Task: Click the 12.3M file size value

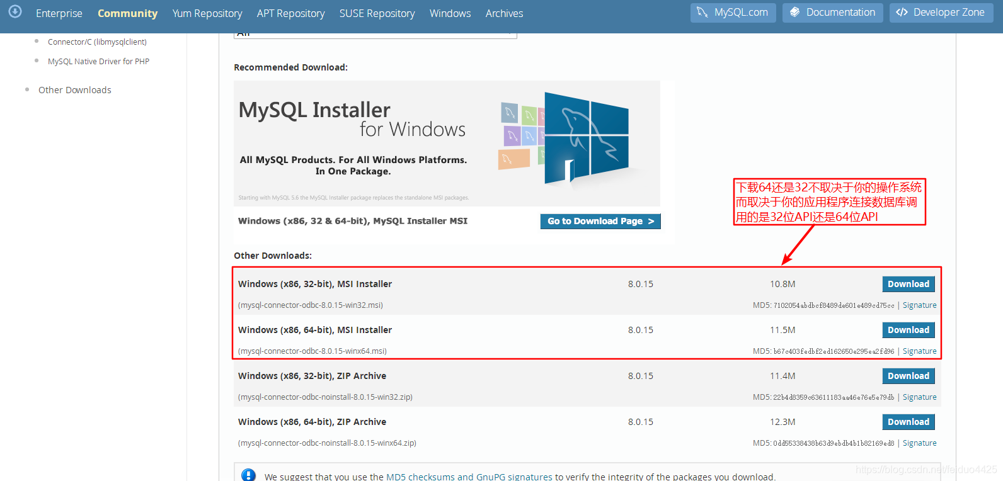Action: [x=782, y=422]
